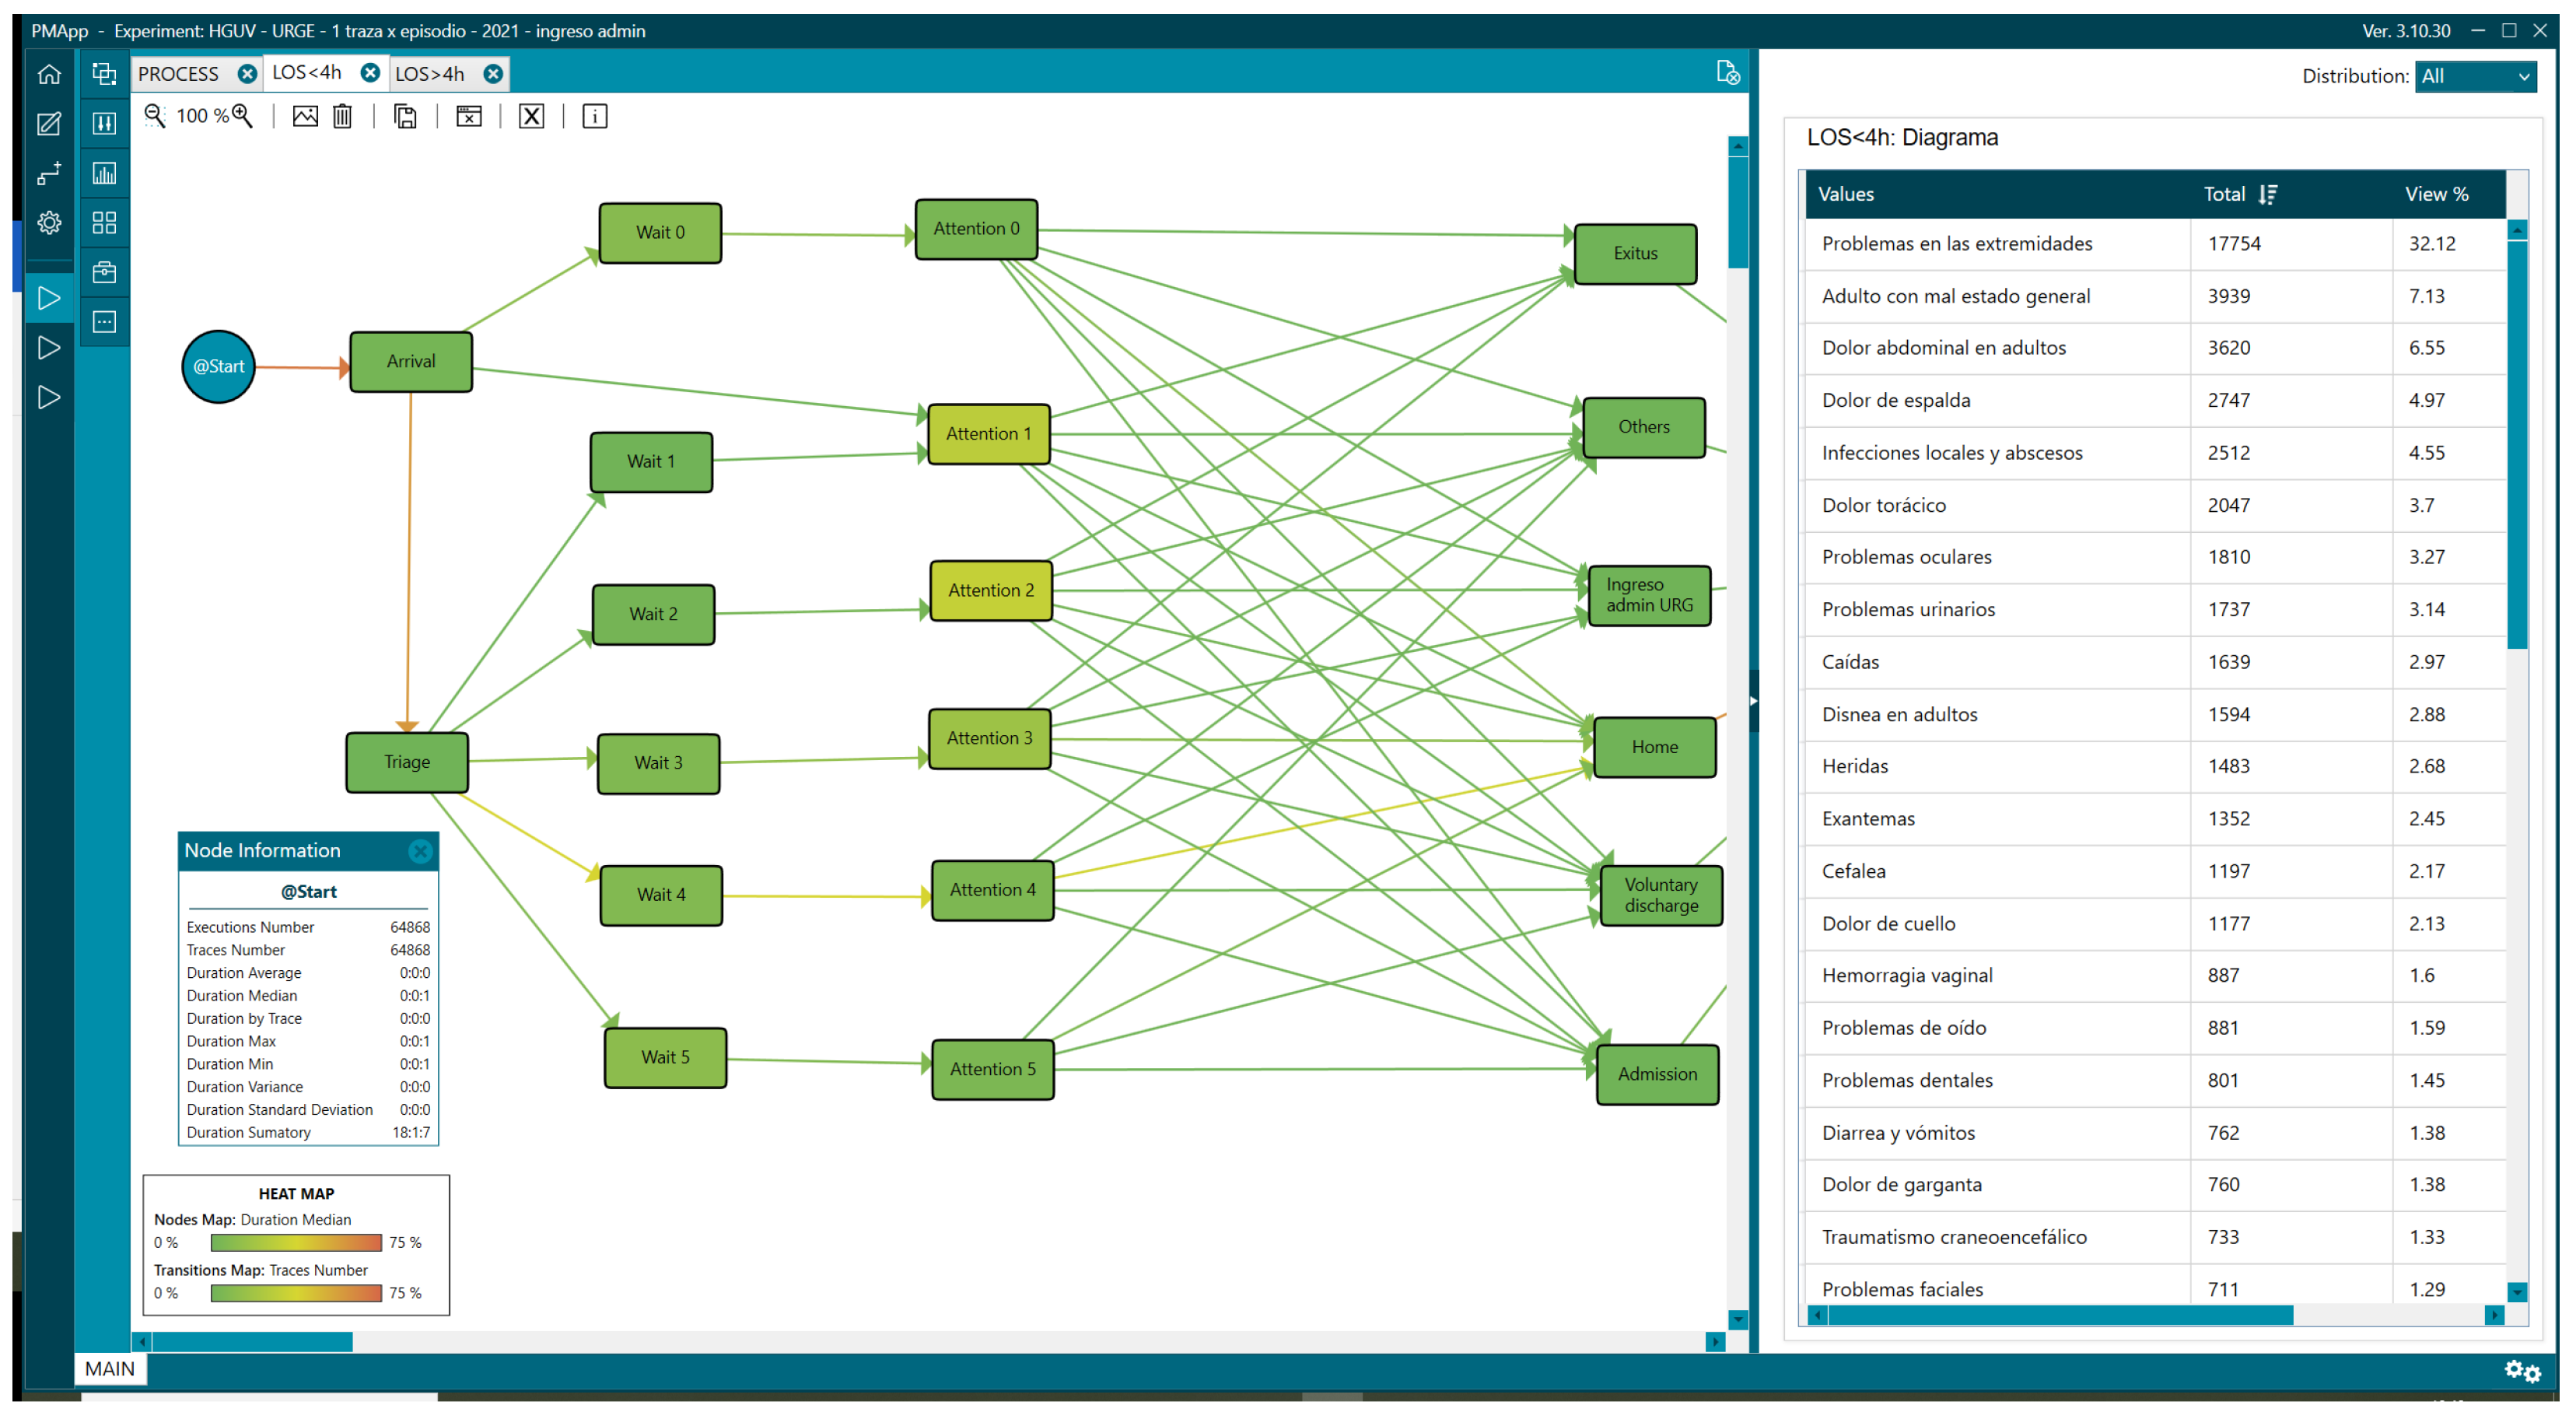
Task: Open the bar chart statistics sidebar icon
Action: (104, 173)
